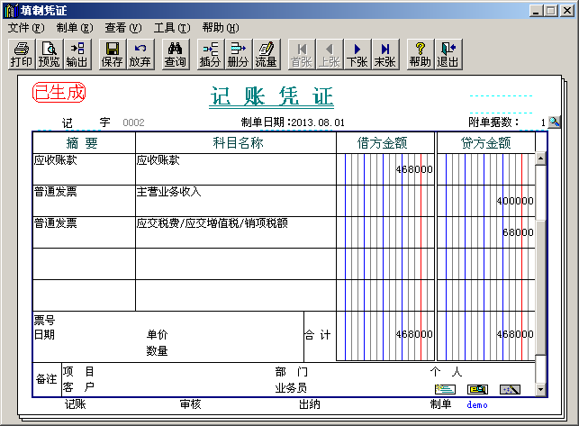Select the 应交税费/应交增值税/销项税额 account cell
579x426 pixels.
236,232
